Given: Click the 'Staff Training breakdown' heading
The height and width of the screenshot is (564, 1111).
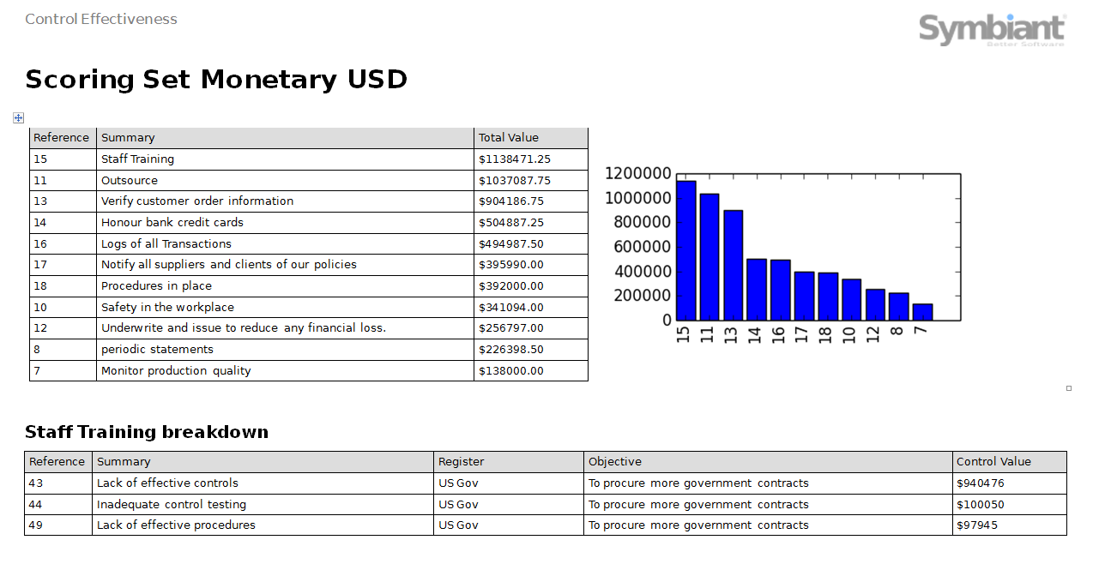Looking at the screenshot, I should (x=147, y=432).
